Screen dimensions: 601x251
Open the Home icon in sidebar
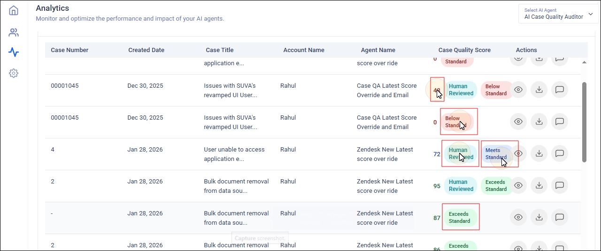(14, 11)
